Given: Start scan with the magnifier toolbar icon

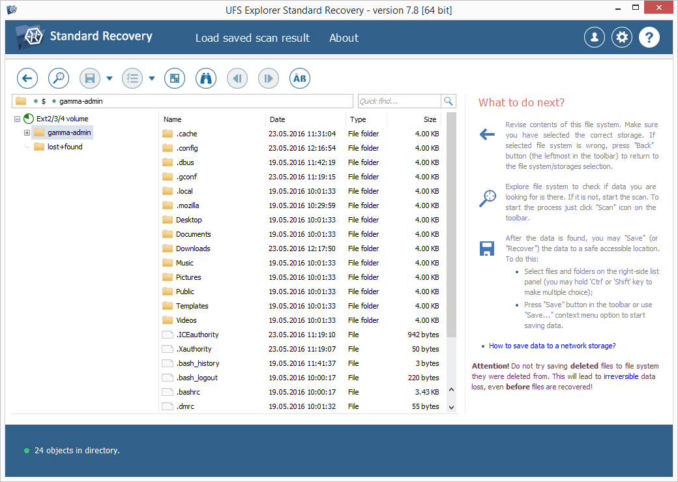Looking at the screenshot, I should click(59, 78).
